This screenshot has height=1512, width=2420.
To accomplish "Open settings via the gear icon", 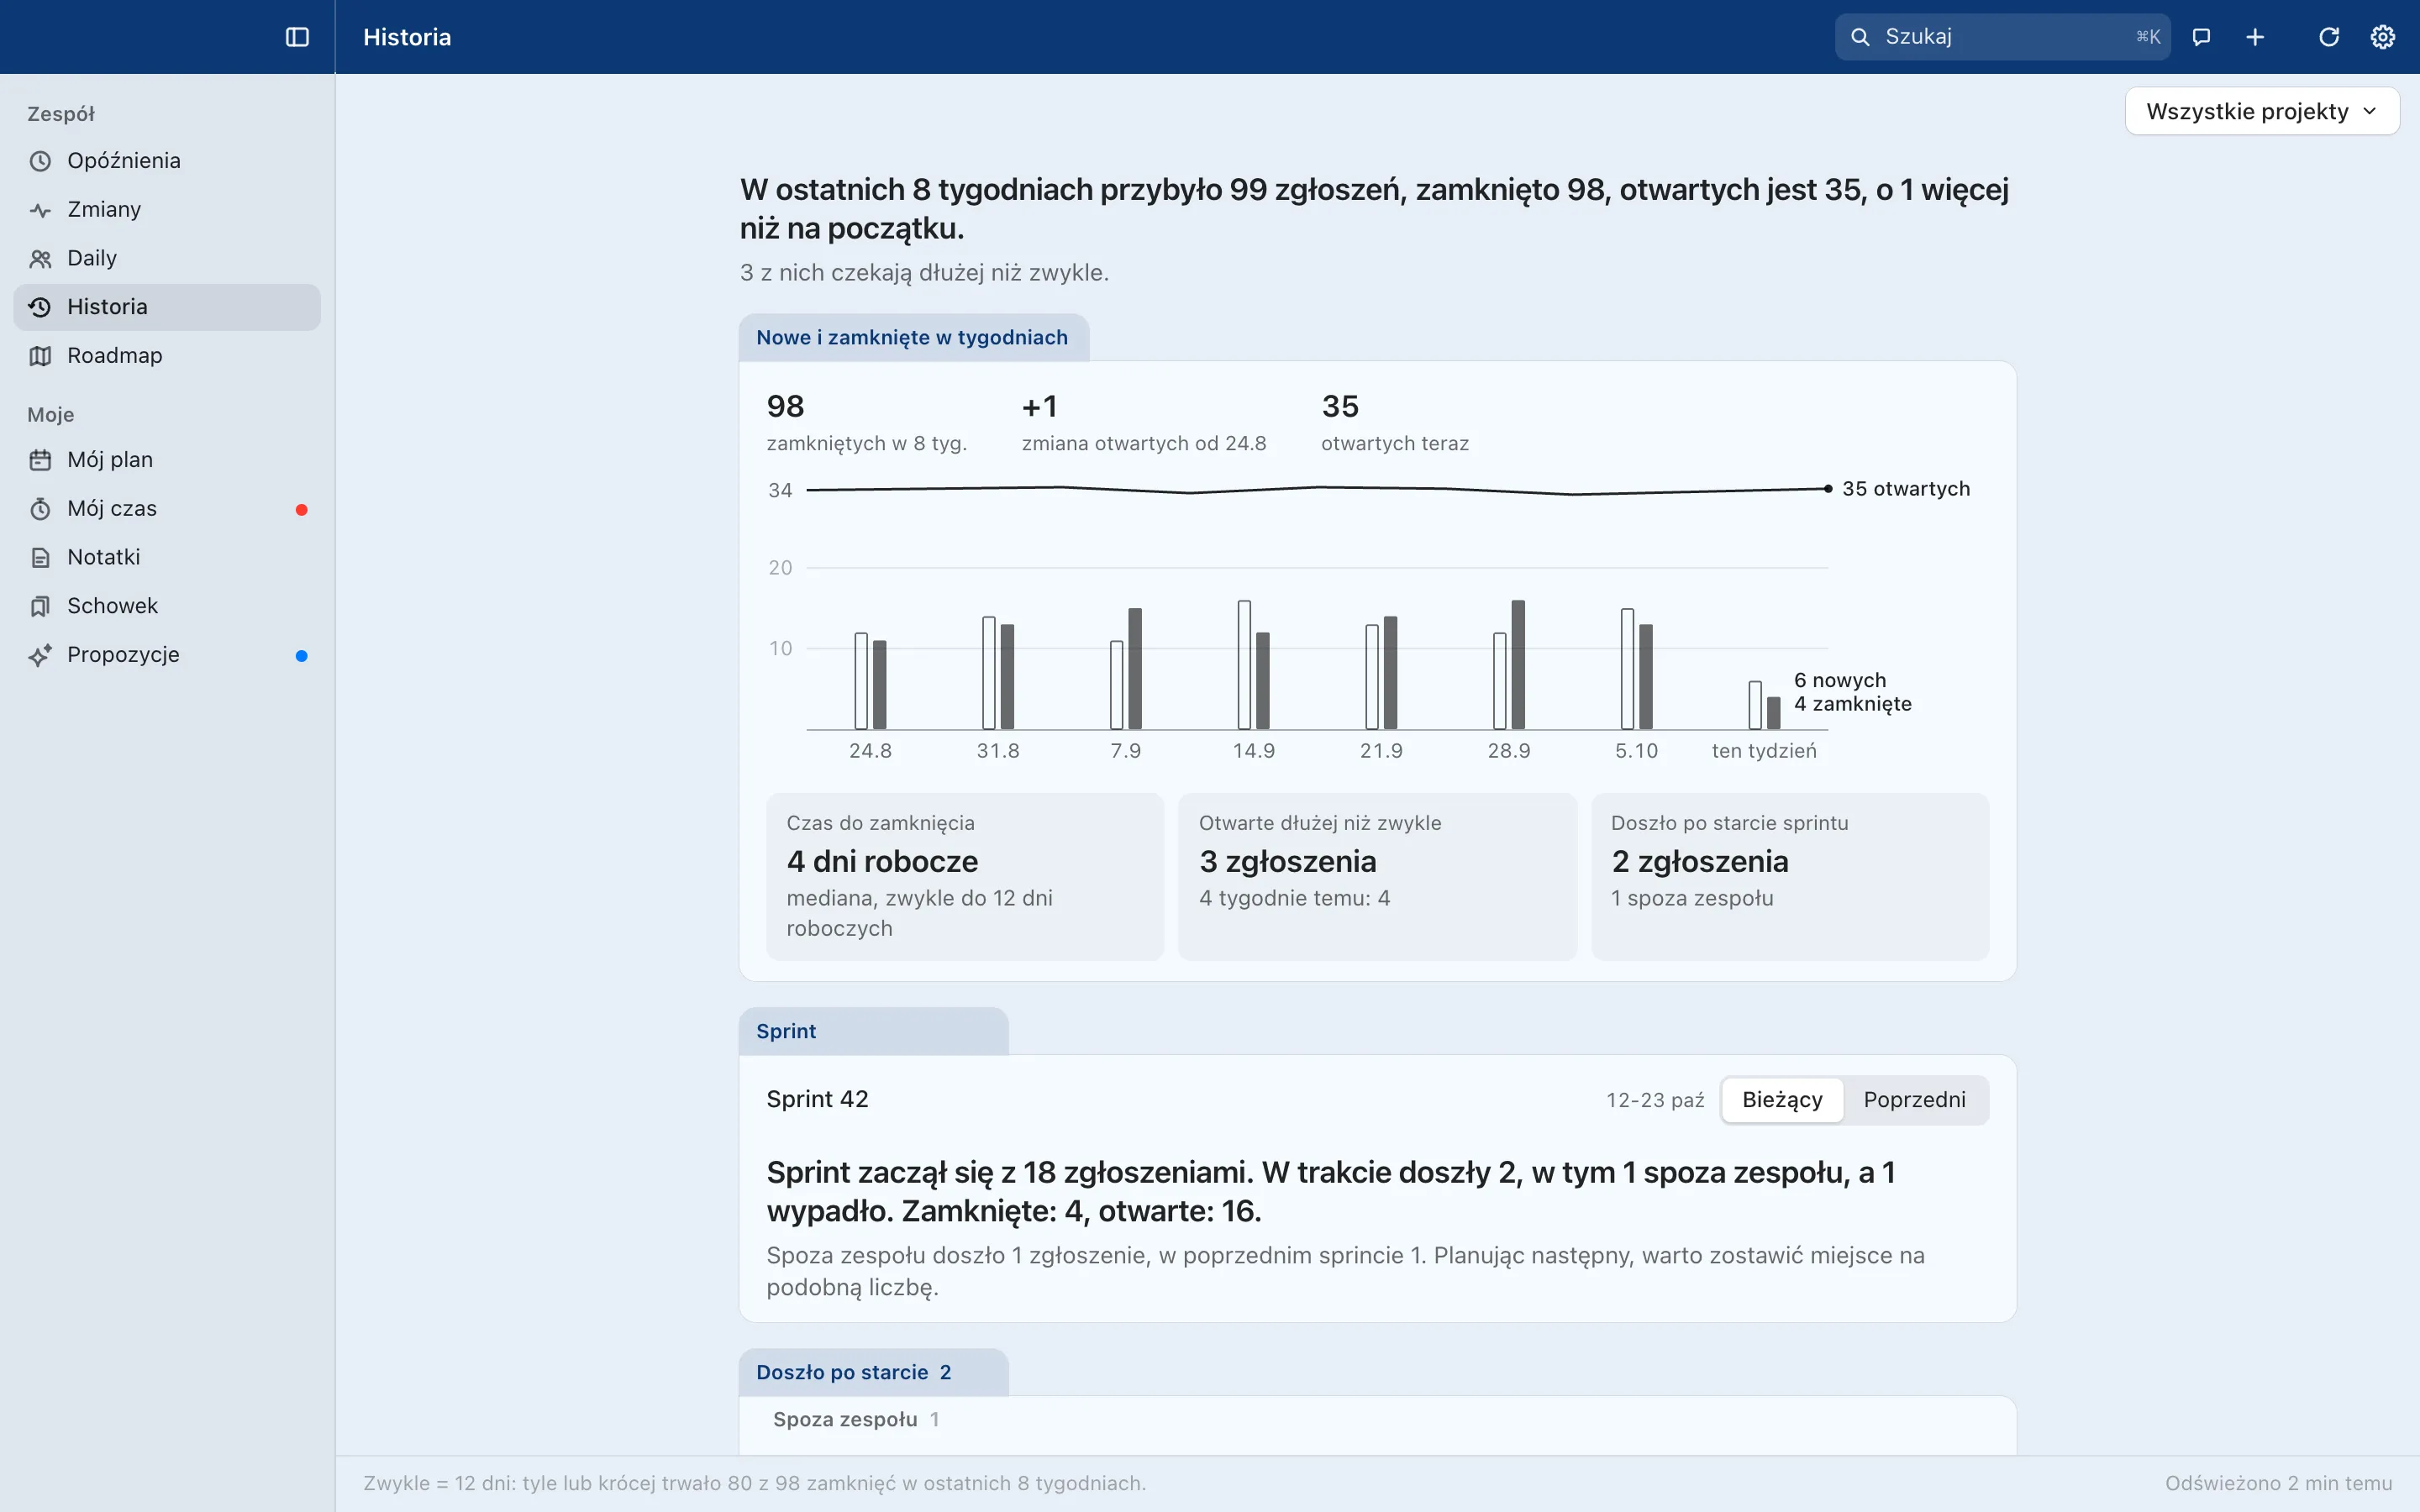I will coord(2383,37).
